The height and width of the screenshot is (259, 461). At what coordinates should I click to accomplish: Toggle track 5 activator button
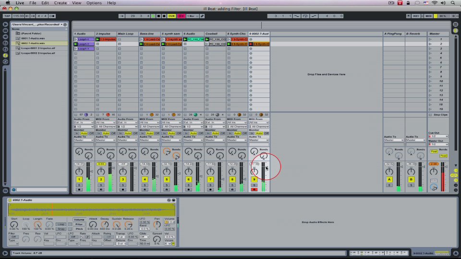(x=167, y=179)
